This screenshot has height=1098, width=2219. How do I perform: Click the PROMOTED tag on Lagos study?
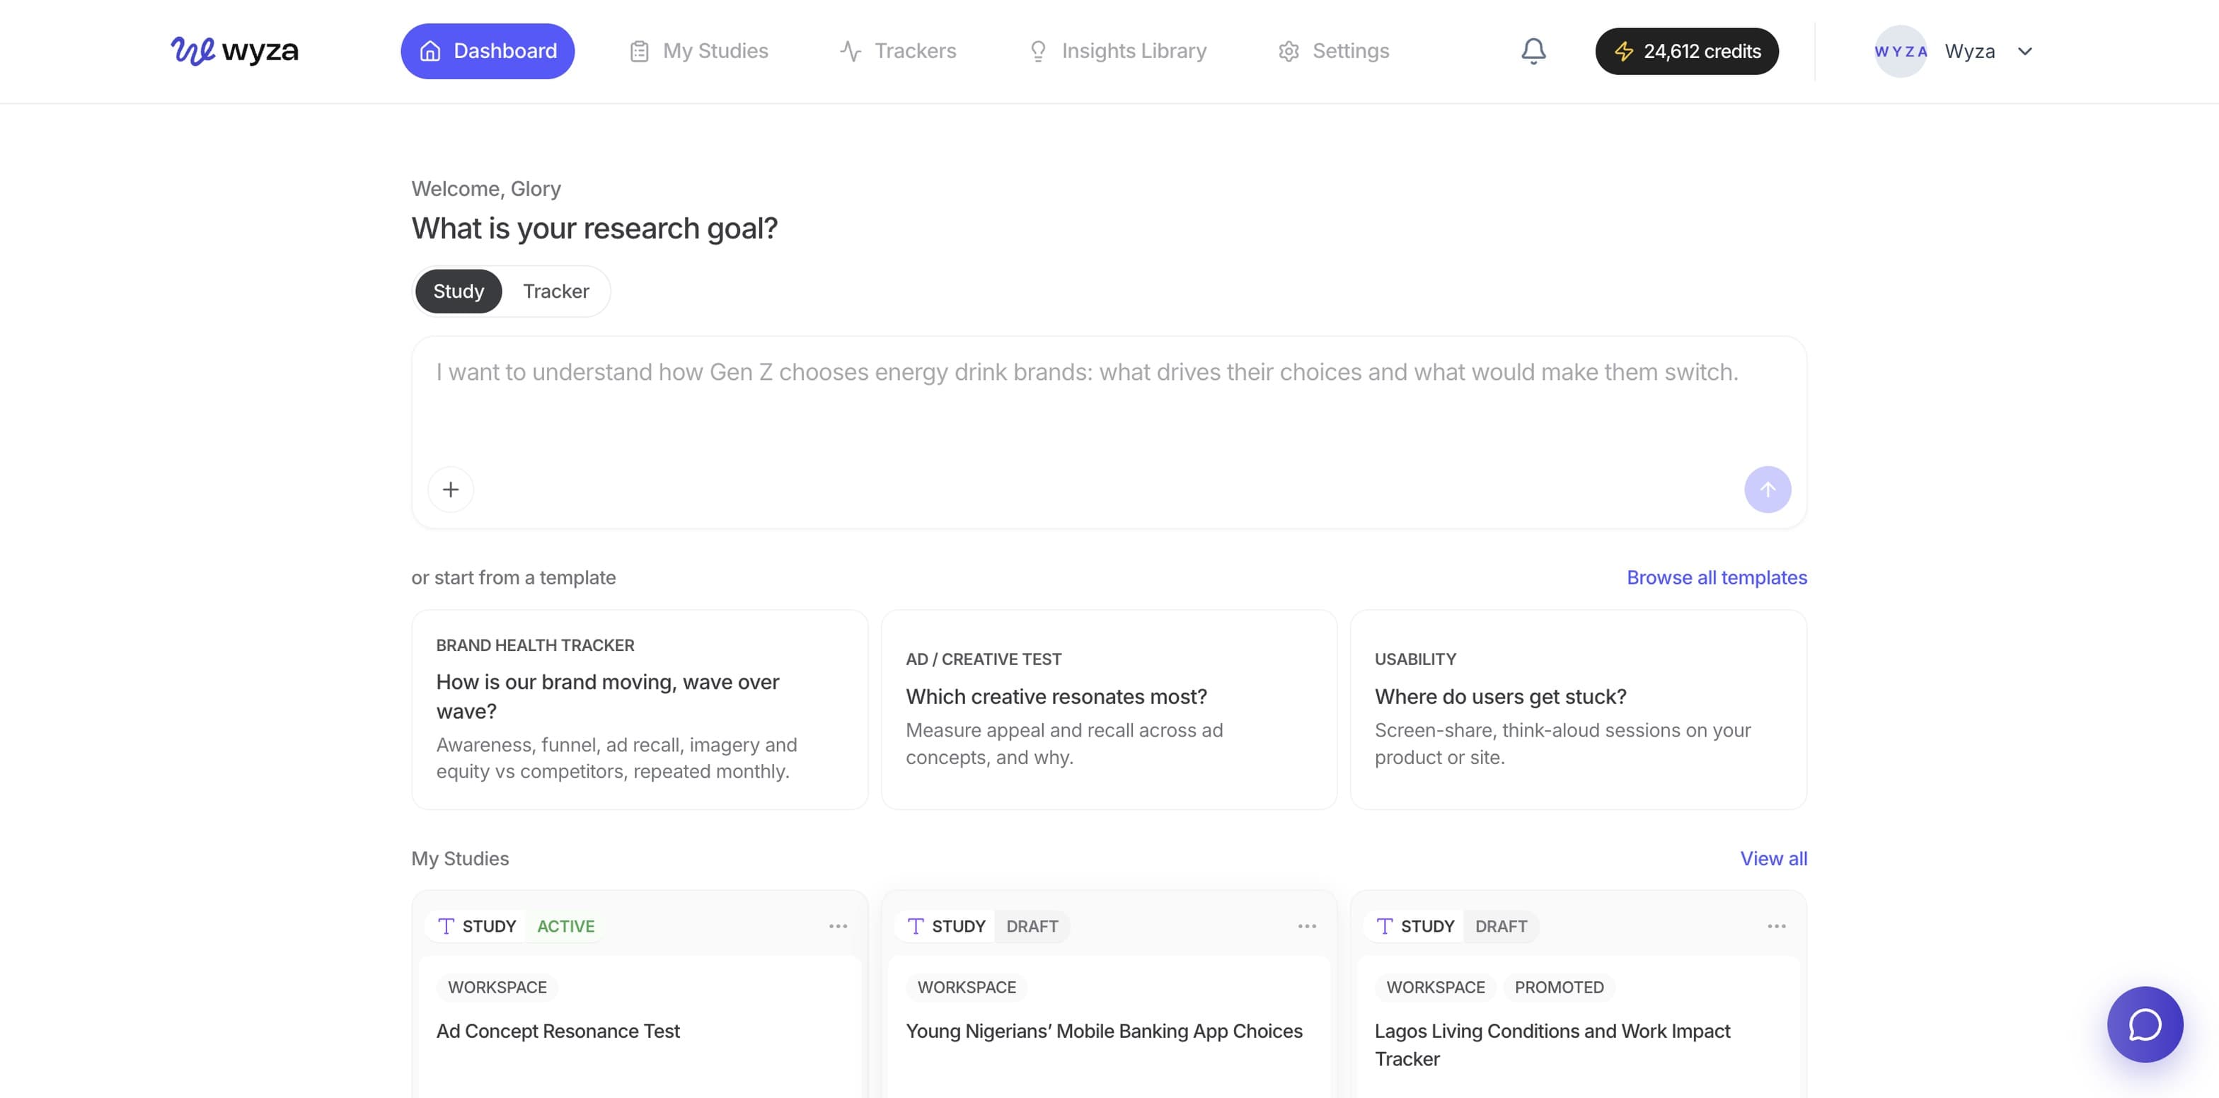[1558, 987]
